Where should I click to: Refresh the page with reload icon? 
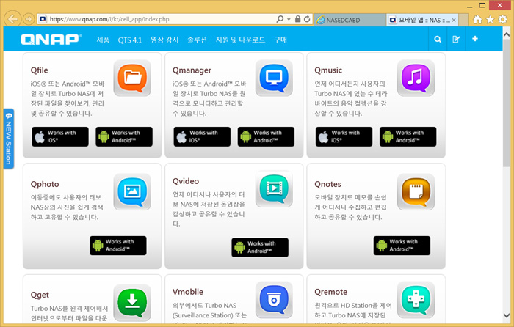307,19
